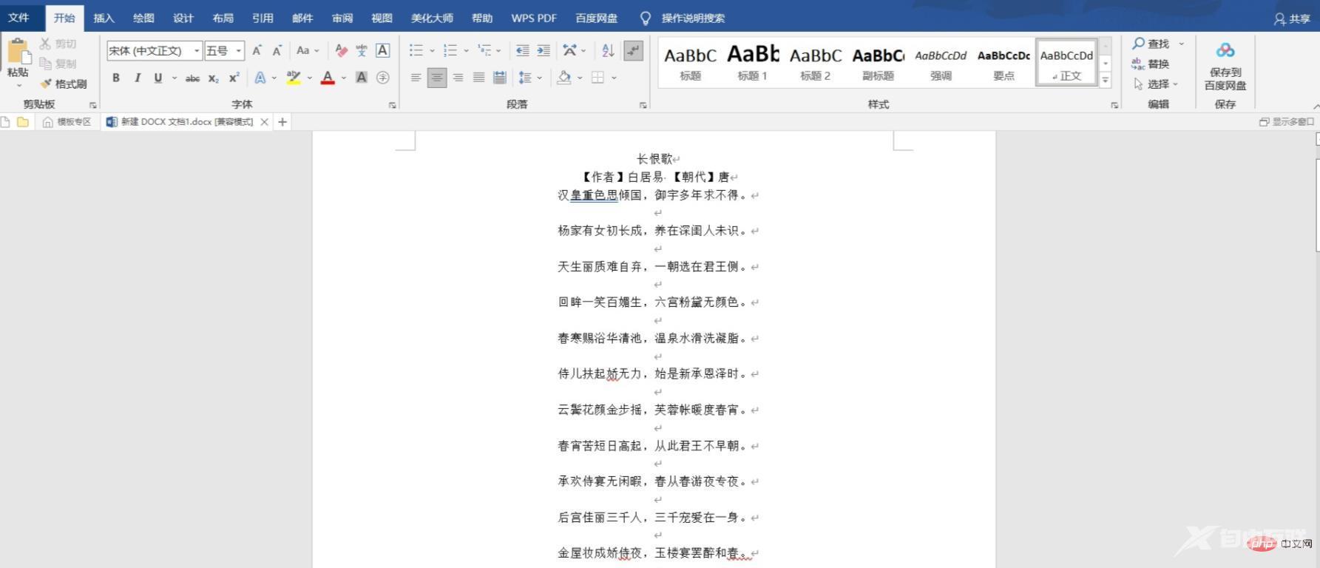Click the sort A-Z icon
The height and width of the screenshot is (568, 1320).
coord(608,50)
